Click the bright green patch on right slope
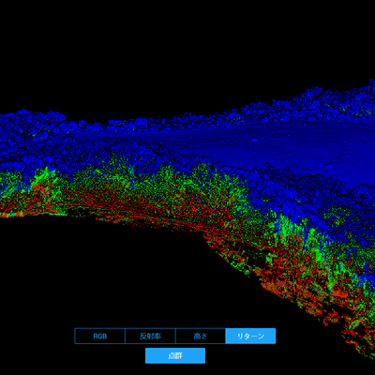Screen dimensions: 375x375 [x=289, y=228]
